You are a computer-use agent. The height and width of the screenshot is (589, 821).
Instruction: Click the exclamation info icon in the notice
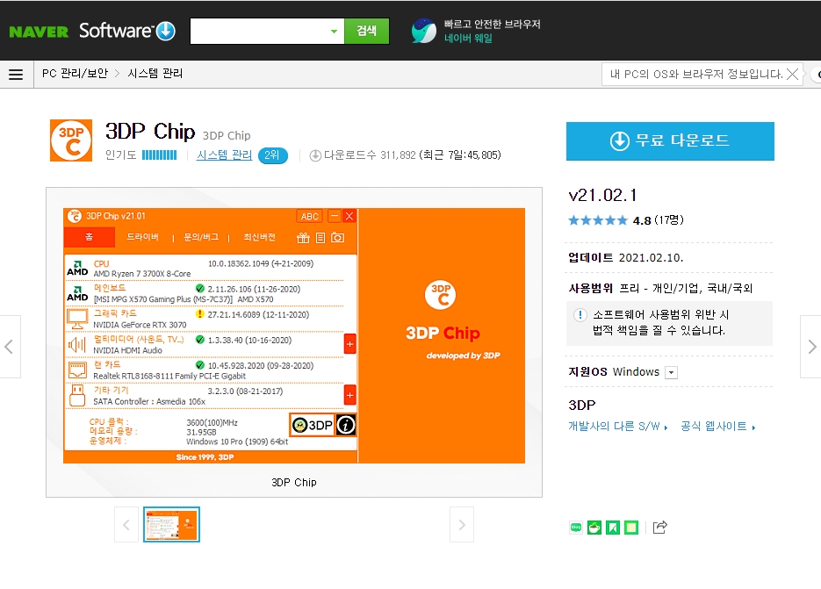click(580, 315)
